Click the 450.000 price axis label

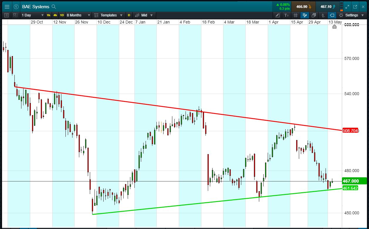(x=352, y=213)
